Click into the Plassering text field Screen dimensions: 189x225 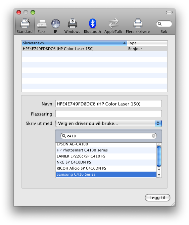pyautogui.click(x=108, y=114)
